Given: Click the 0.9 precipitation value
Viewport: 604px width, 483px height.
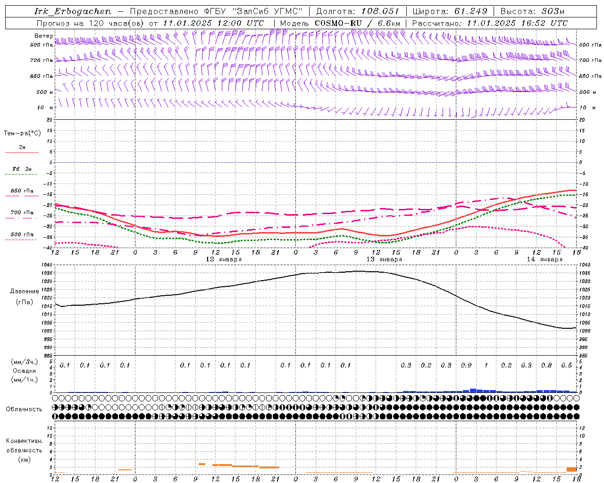Looking at the screenshot, I should 466,365.
